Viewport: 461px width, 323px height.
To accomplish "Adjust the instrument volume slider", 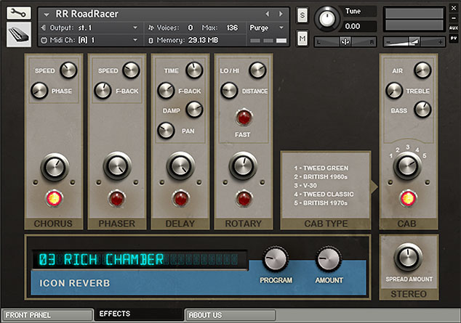I will [x=414, y=42].
